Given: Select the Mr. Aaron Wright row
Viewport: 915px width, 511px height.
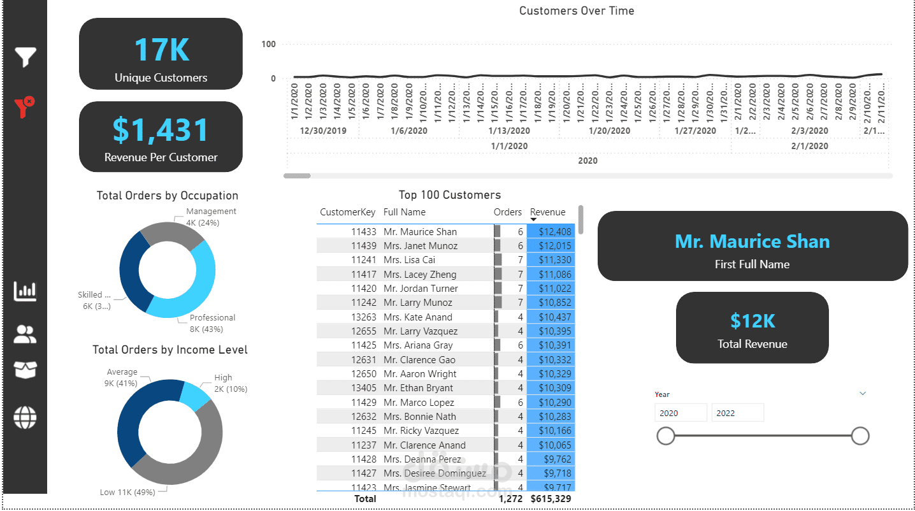Looking at the screenshot, I should pyautogui.click(x=445, y=373).
